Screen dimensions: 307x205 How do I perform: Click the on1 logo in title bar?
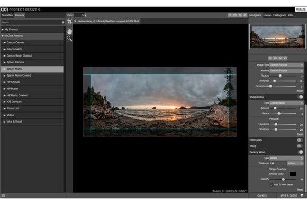pyautogui.click(x=4, y=10)
